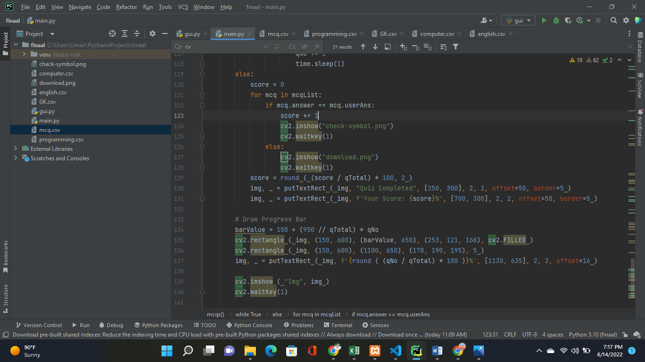Click the find bar filter funnel icon

456,47
